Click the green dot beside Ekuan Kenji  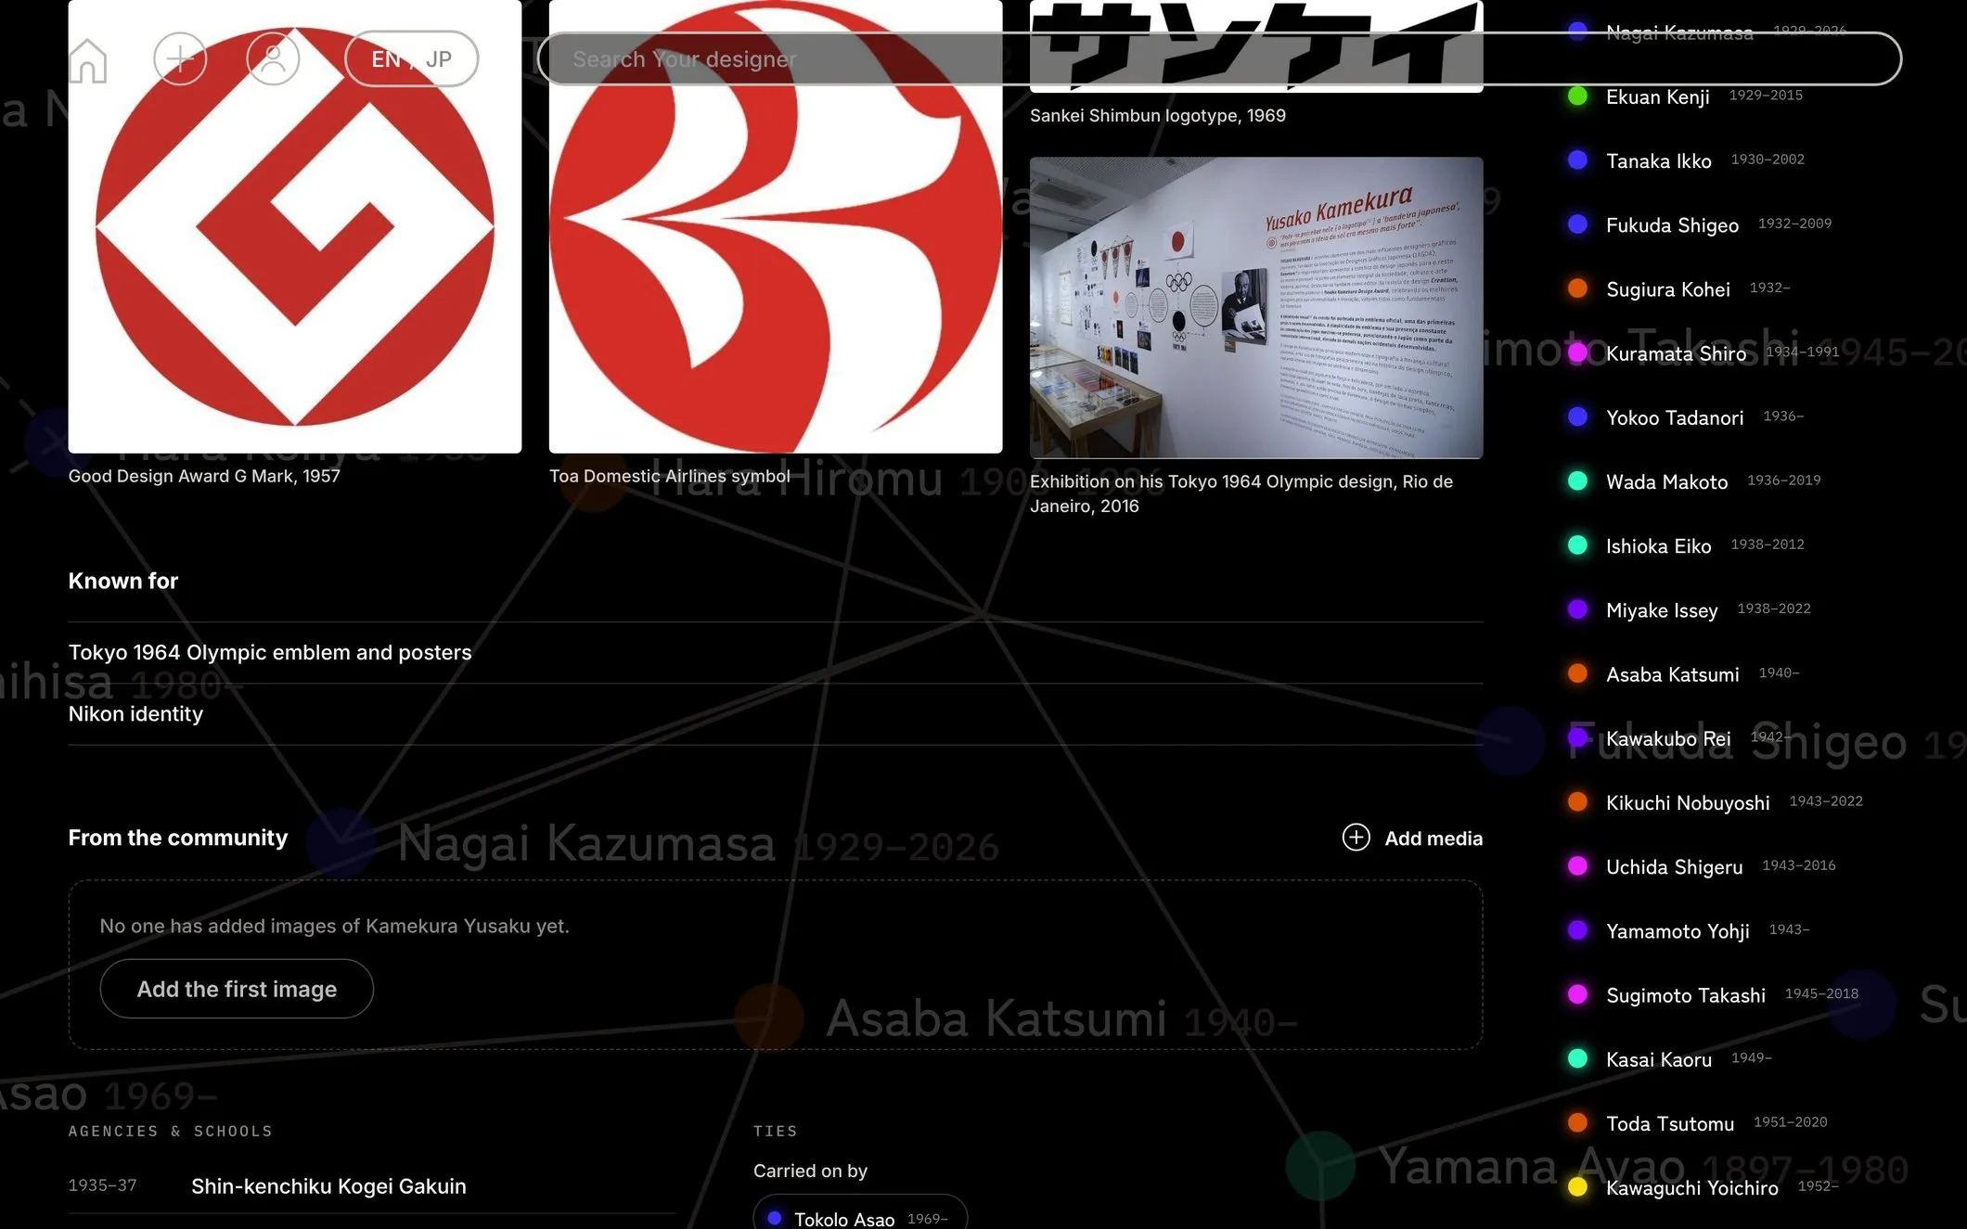coord(1577,96)
